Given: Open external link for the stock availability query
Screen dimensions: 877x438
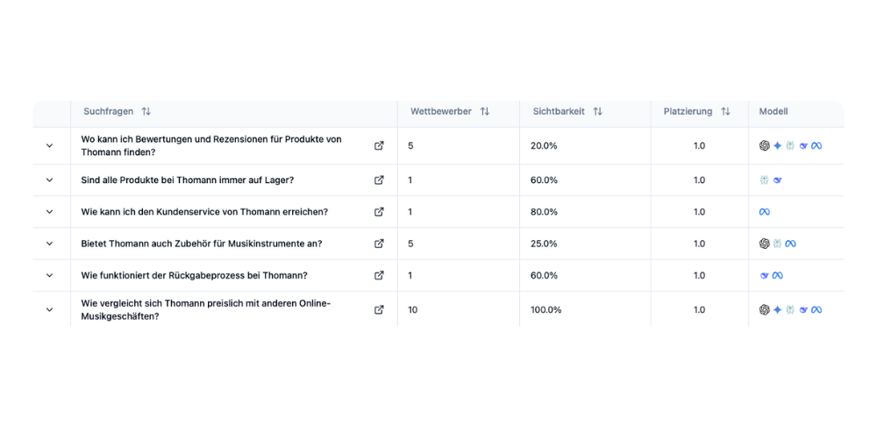Looking at the screenshot, I should tap(379, 180).
